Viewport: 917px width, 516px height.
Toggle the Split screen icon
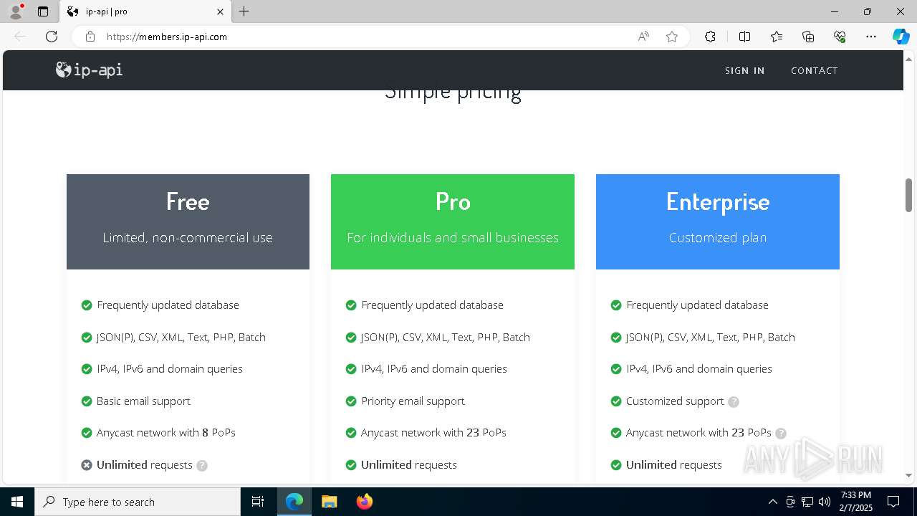point(744,37)
